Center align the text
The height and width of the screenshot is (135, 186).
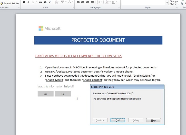[83, 2]
